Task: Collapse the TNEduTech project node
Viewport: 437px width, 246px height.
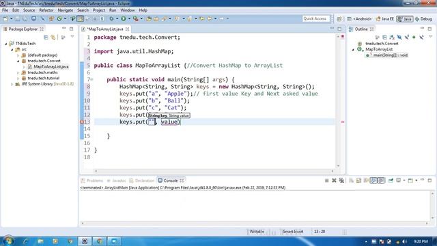Action: pyautogui.click(x=6, y=44)
